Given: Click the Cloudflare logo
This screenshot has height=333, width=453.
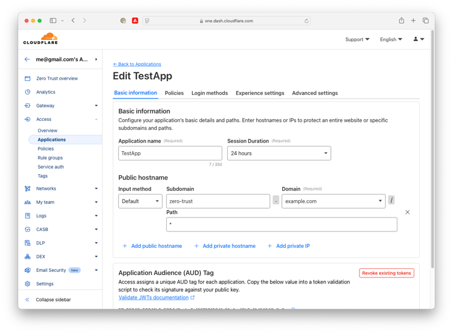Looking at the screenshot, I should (x=40, y=39).
